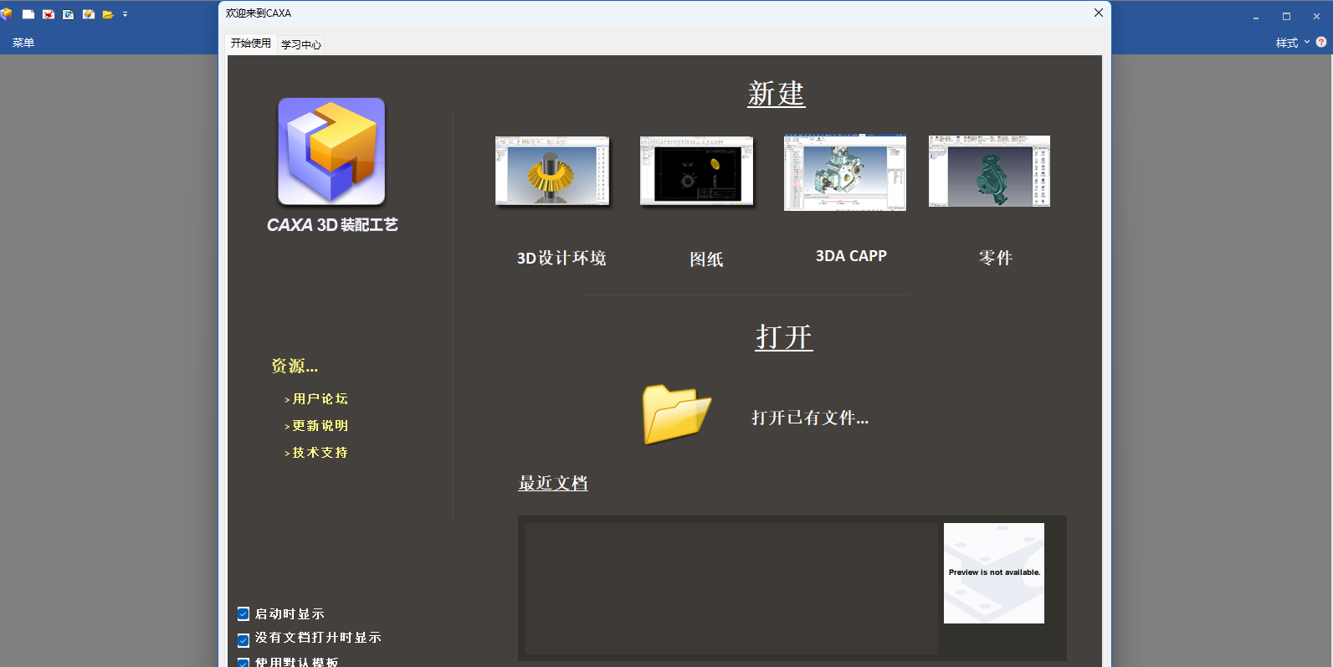Toggle the 没有文档打开时显示 checkbox
Image resolution: width=1333 pixels, height=667 pixels.
244,640
